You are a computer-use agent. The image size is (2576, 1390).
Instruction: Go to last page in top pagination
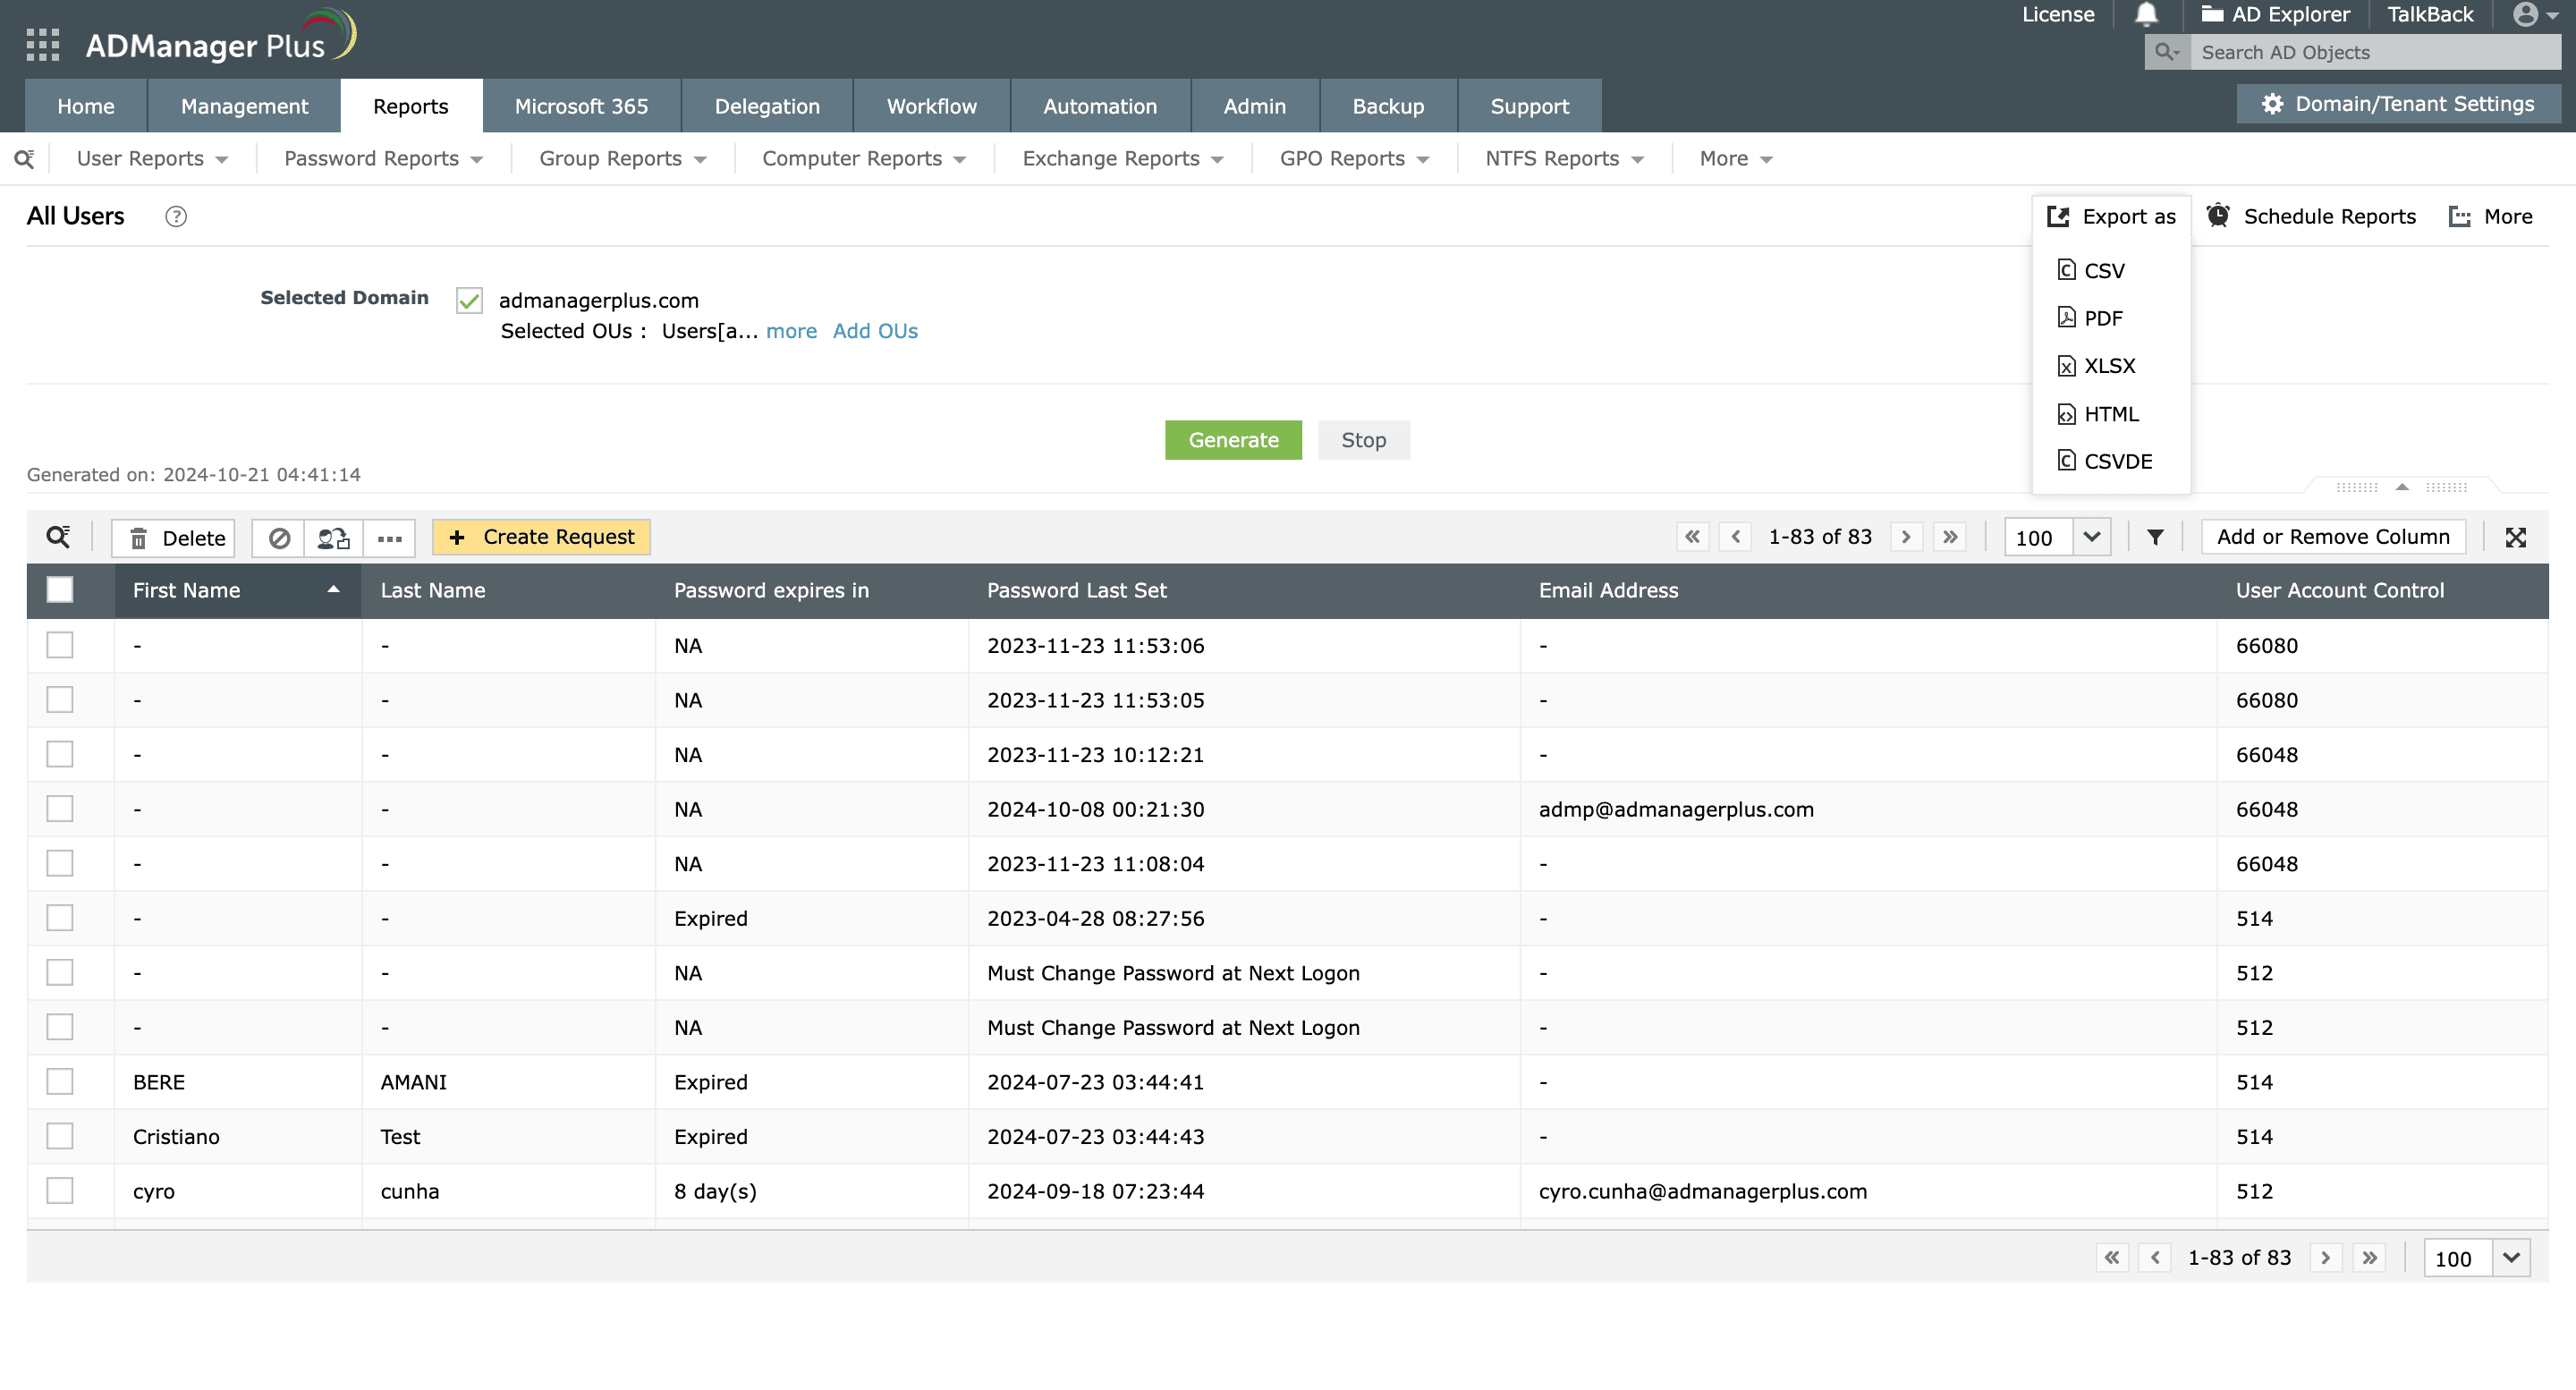point(1949,537)
